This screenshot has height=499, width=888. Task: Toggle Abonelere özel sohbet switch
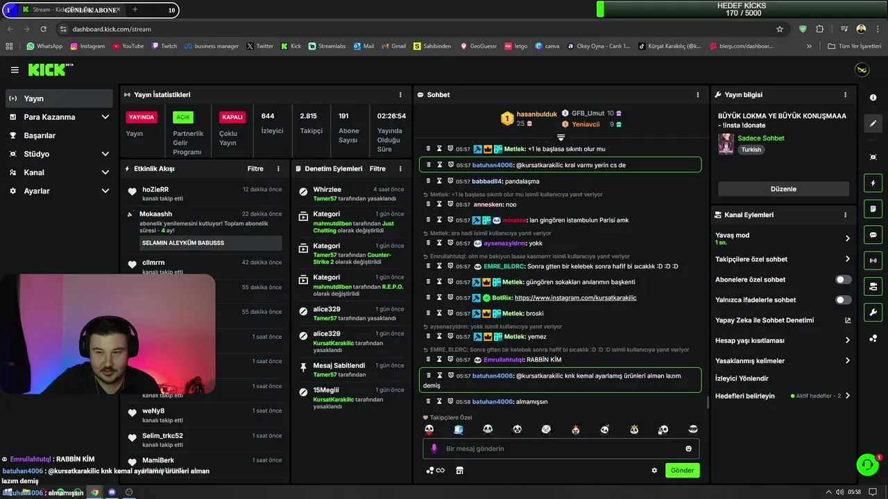click(x=843, y=279)
